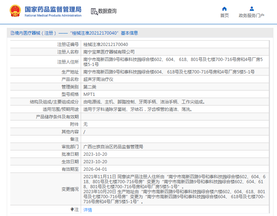Open the 政务服务门户 label link
277x216 pixels.
point(251,16)
